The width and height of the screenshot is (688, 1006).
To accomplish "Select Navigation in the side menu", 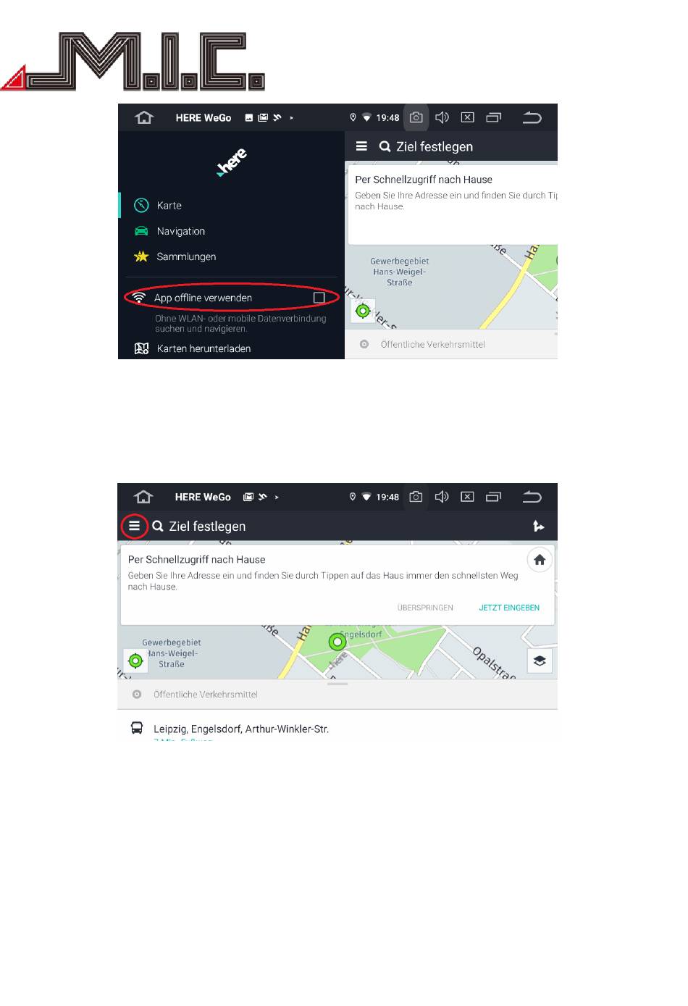I will pyautogui.click(x=181, y=231).
